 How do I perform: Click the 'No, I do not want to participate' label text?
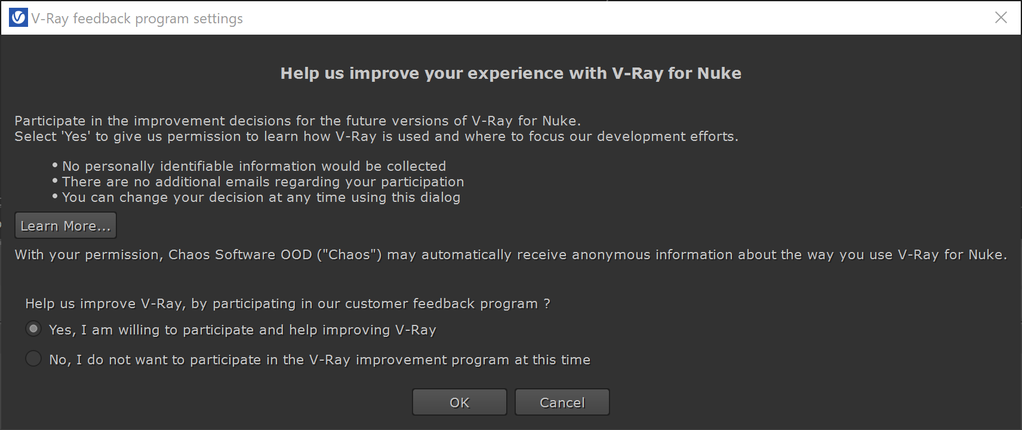(319, 360)
